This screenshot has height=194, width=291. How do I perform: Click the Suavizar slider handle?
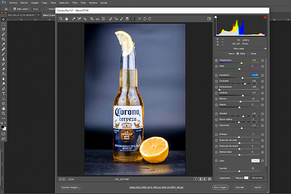click(239, 171)
